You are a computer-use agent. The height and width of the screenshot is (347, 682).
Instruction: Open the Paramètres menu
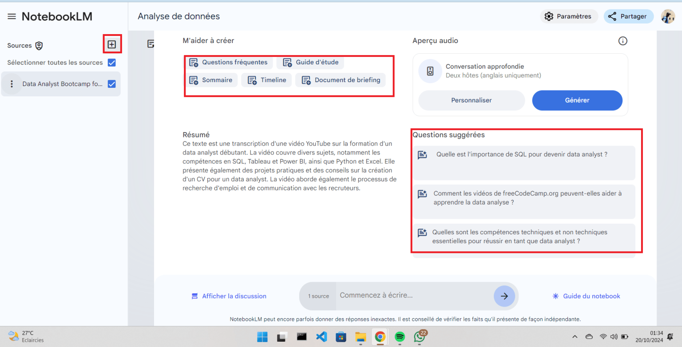coord(569,16)
